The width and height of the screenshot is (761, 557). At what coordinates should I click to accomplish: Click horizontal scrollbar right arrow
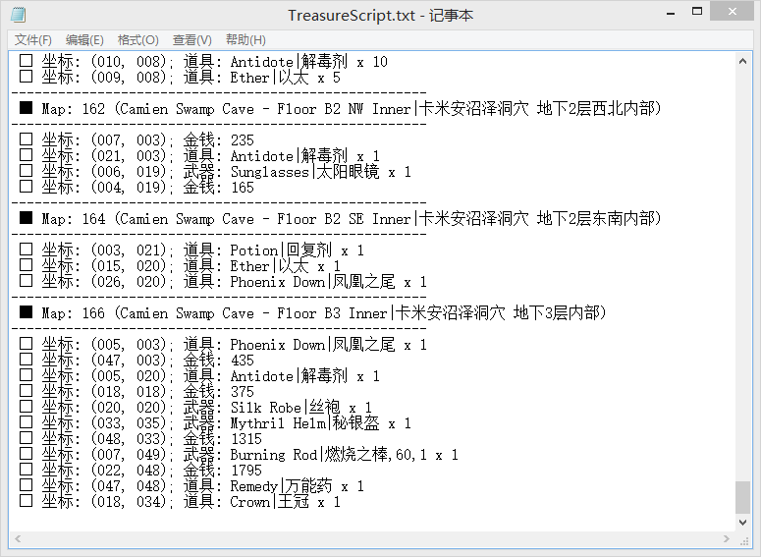click(727, 538)
